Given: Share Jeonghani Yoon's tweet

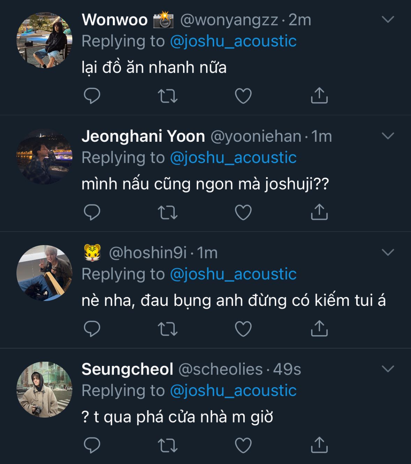Looking at the screenshot, I should (319, 212).
